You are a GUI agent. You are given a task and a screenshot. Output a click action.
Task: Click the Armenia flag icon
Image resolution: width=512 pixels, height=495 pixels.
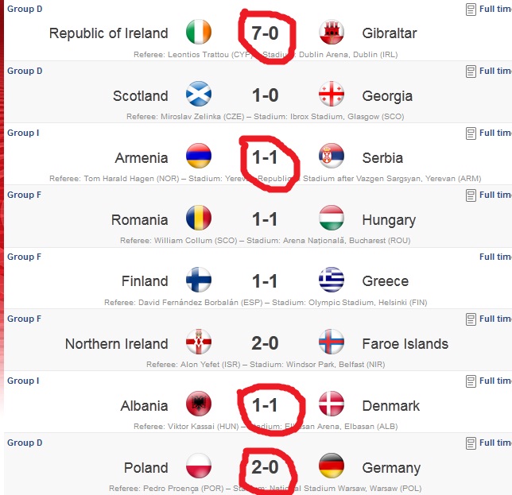198,157
